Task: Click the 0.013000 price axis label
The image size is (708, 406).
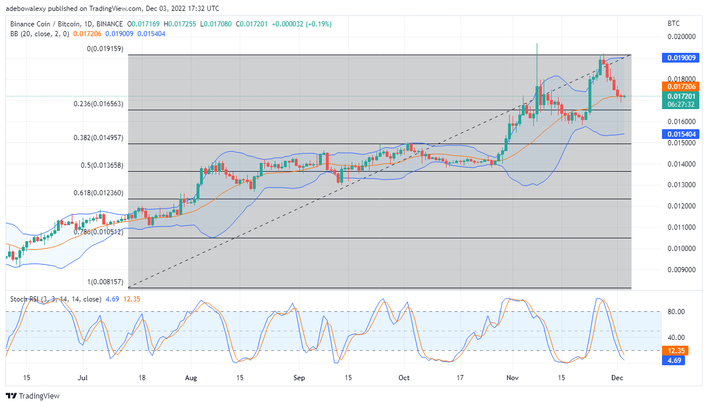Action: click(x=681, y=185)
